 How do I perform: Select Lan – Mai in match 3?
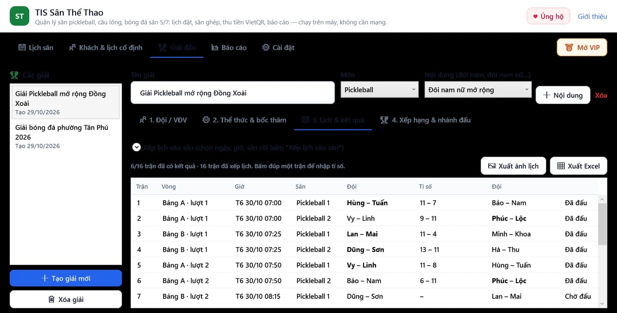point(362,234)
